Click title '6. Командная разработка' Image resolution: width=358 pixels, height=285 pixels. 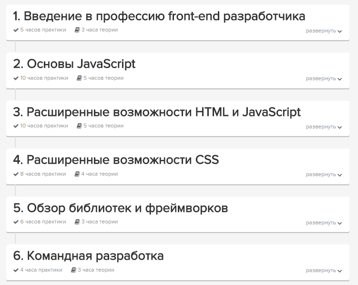point(89,256)
